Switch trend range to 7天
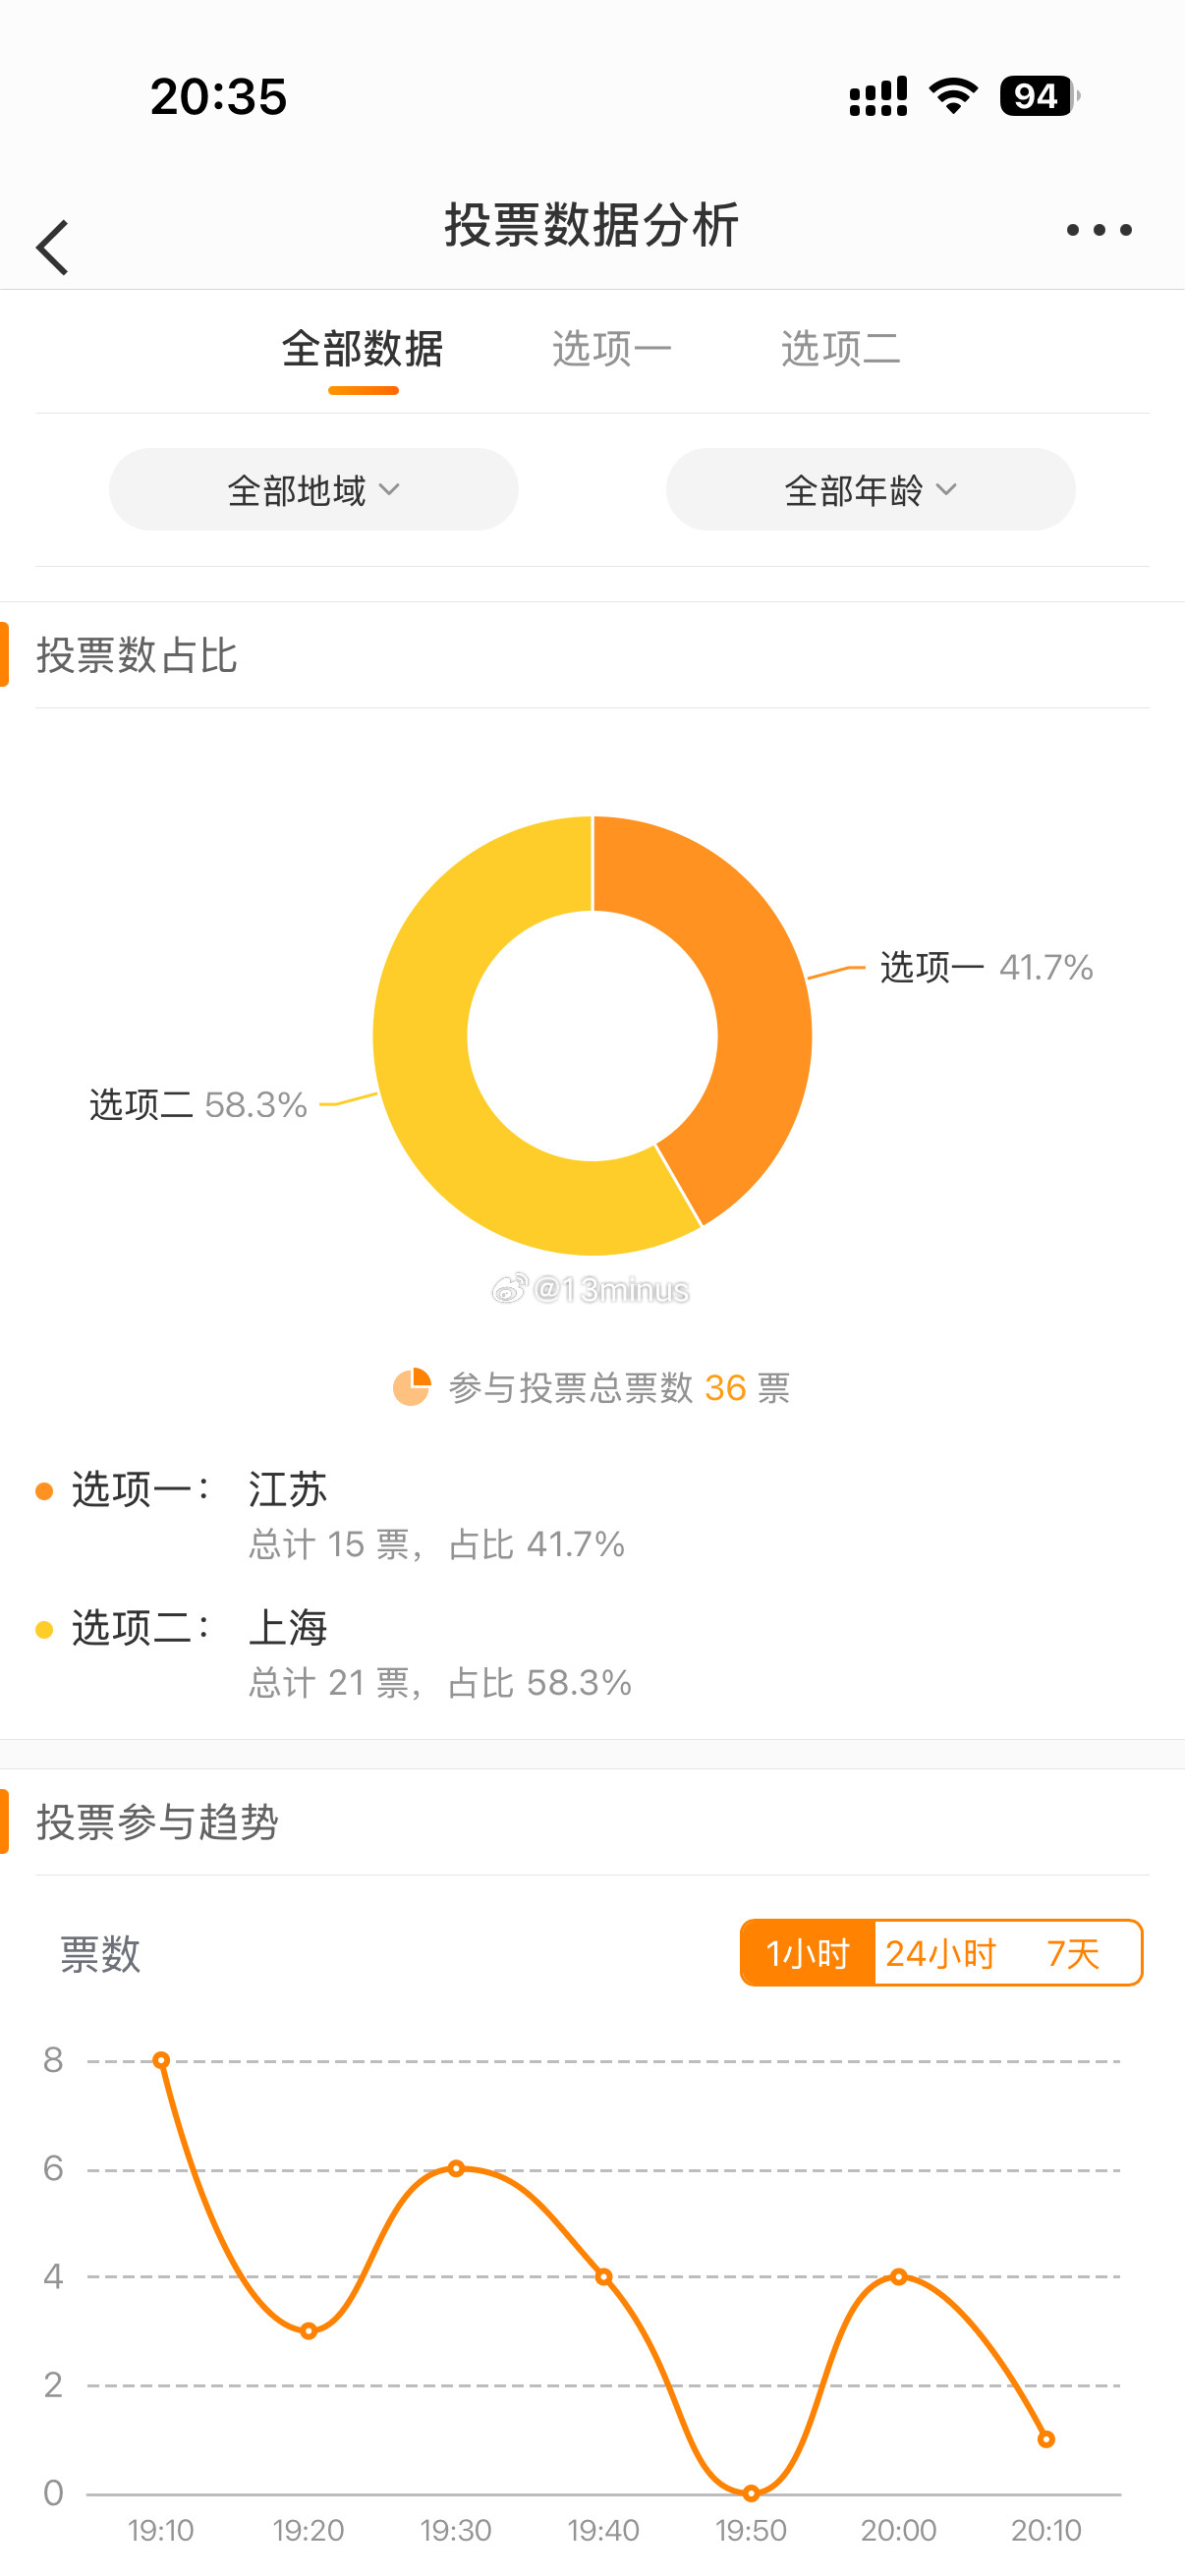The height and width of the screenshot is (2576, 1185). [1075, 1953]
